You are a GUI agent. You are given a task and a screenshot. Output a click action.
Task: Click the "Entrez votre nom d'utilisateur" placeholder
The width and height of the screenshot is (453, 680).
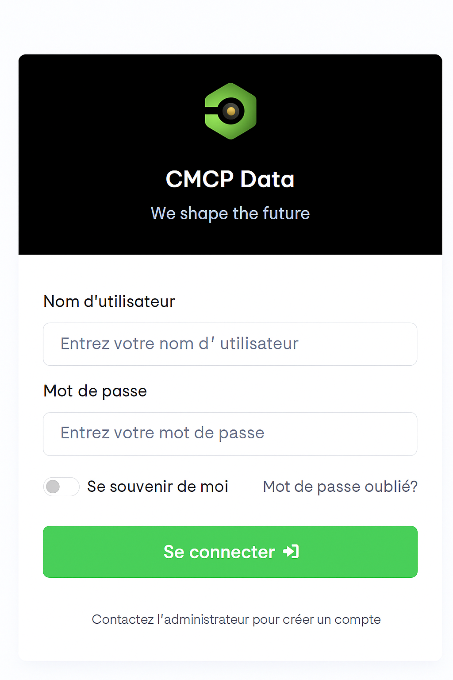click(179, 344)
